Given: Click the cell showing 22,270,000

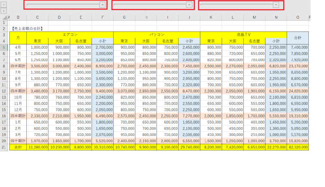Looking at the screenshot, I should 276,147.
